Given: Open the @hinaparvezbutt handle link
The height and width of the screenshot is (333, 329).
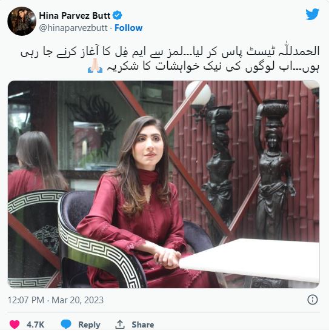Looking at the screenshot, I should (73, 28).
